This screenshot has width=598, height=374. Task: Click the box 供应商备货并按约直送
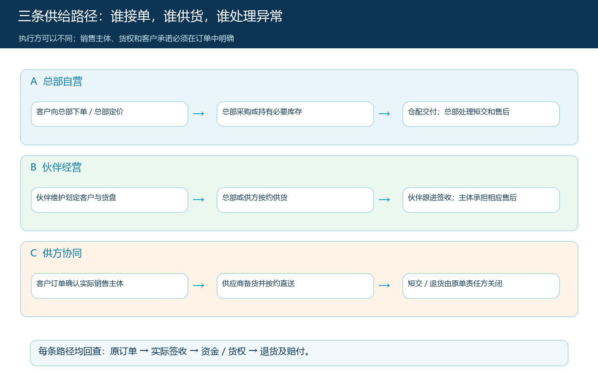pyautogui.click(x=295, y=286)
